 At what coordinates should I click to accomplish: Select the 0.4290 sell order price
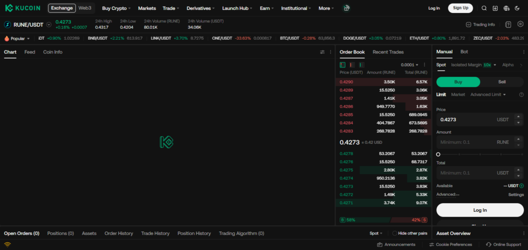346,82
